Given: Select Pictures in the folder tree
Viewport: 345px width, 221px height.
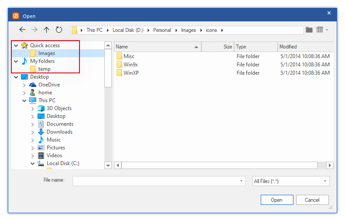Looking at the screenshot, I should 55,148.
